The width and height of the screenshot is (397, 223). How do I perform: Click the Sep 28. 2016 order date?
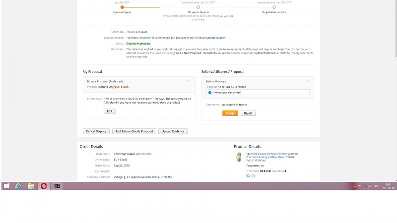(122, 166)
